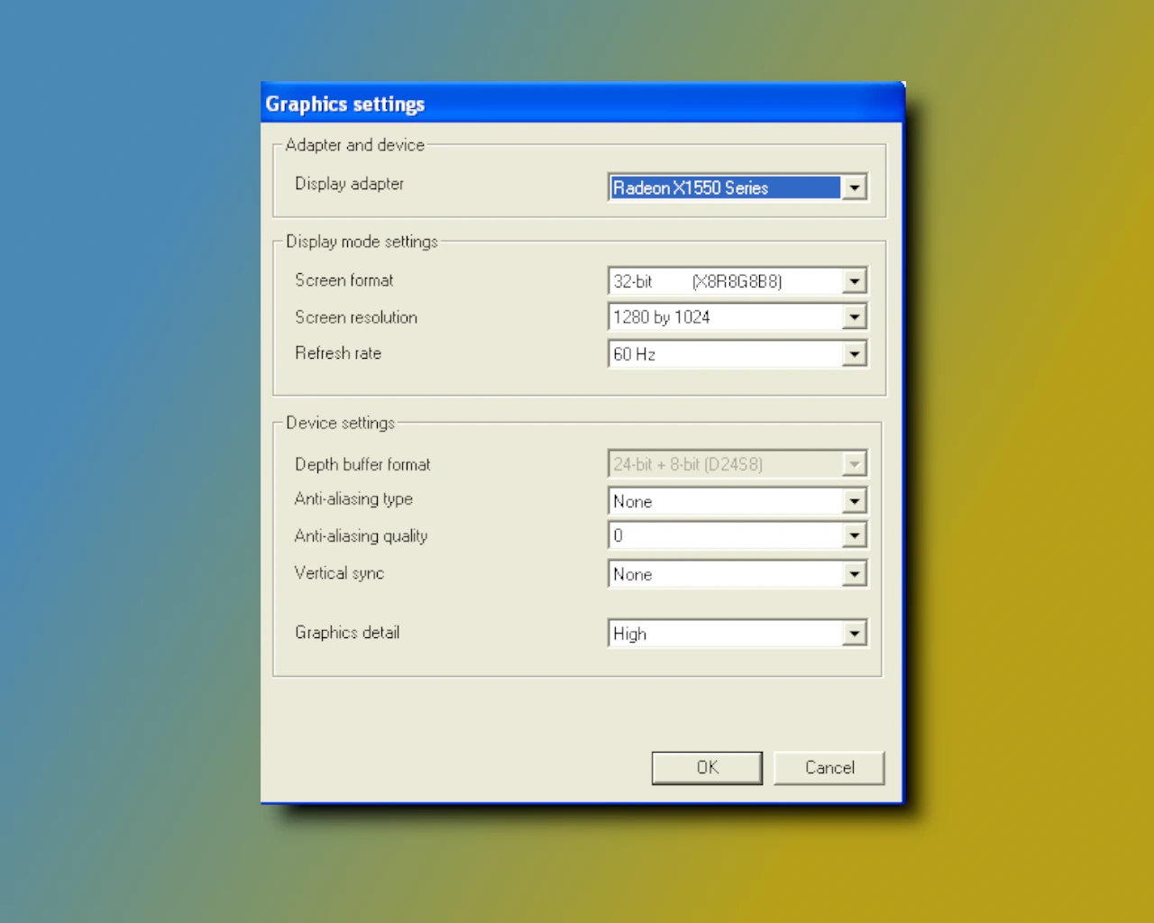Click the "Display mode settings" group heading
Screen dimensions: 1154x923
click(x=362, y=242)
